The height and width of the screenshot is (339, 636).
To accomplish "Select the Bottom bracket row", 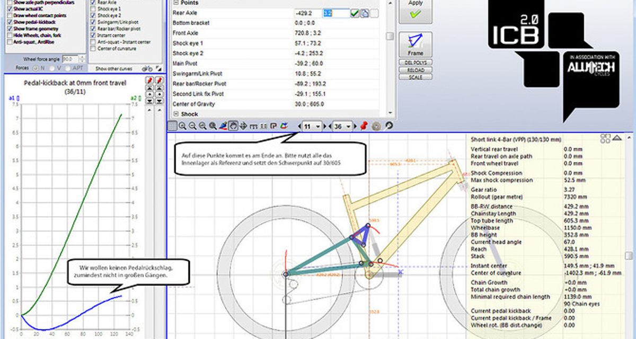I will [x=275, y=23].
